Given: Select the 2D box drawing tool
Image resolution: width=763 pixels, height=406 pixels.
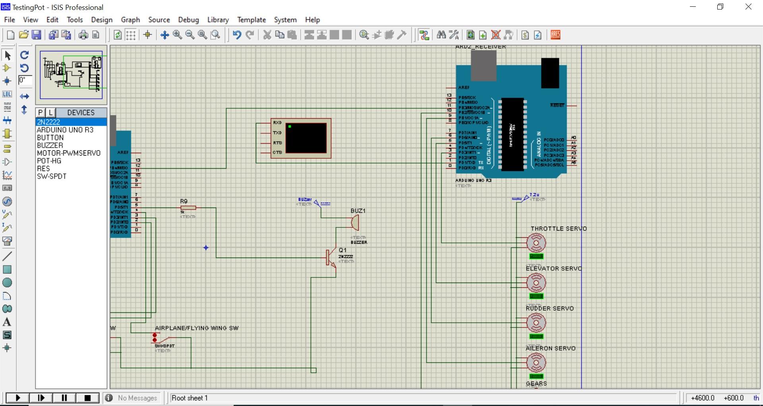Looking at the screenshot, I should coord(7,269).
